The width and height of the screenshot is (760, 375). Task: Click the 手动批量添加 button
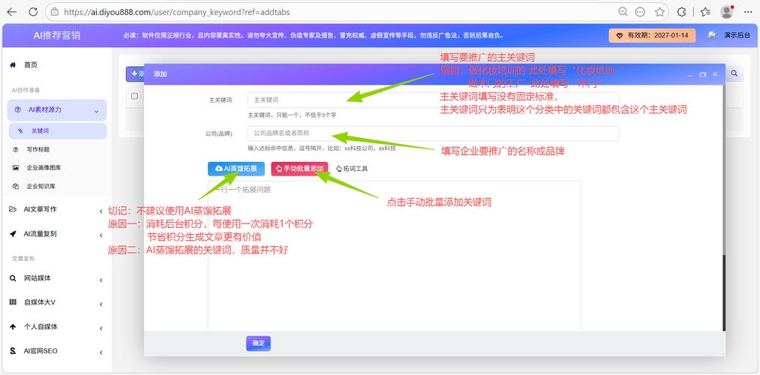(x=299, y=169)
